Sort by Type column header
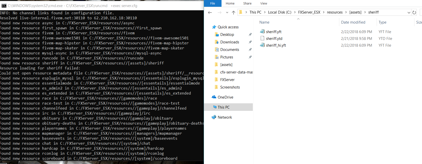 click(382, 22)
